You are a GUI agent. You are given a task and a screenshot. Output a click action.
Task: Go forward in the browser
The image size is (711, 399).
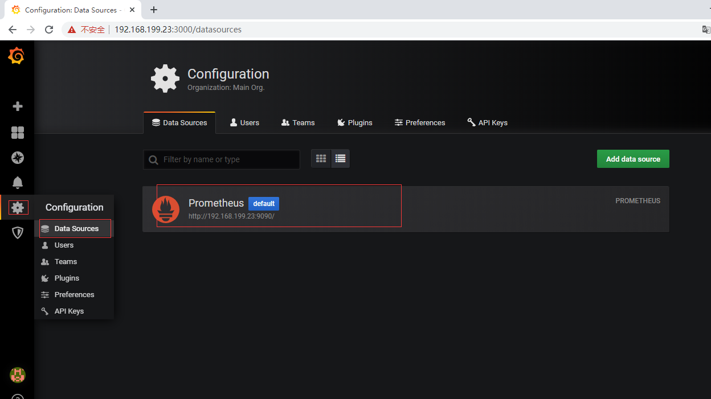pyautogui.click(x=31, y=30)
